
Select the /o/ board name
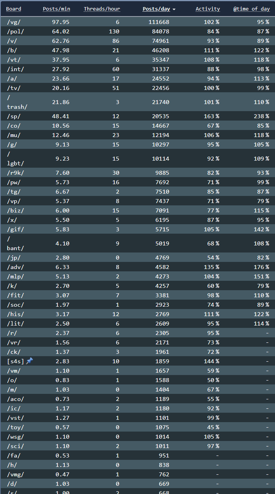(12, 380)
